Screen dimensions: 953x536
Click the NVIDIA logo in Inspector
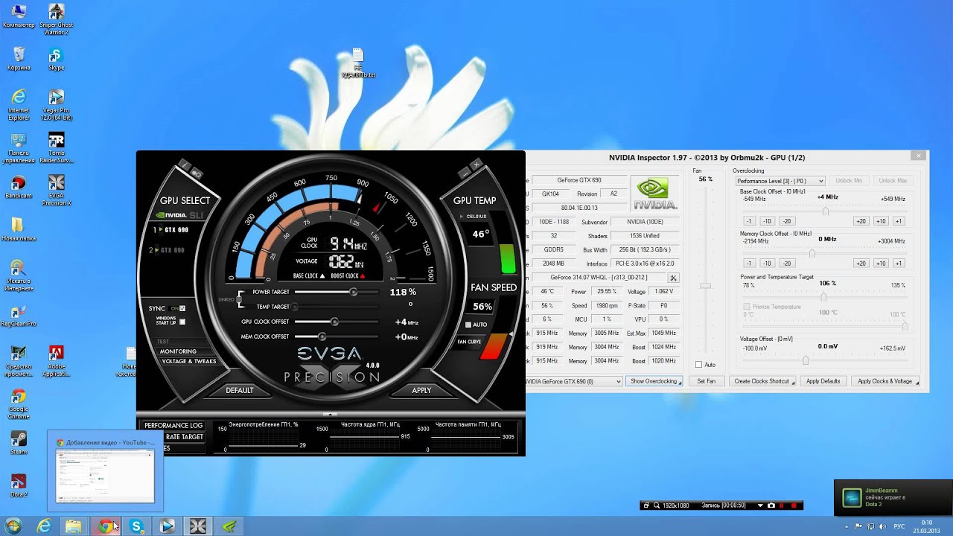point(655,194)
